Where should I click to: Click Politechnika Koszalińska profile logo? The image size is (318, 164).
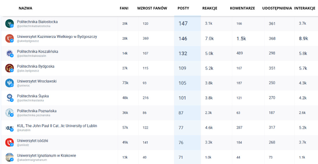9,53
